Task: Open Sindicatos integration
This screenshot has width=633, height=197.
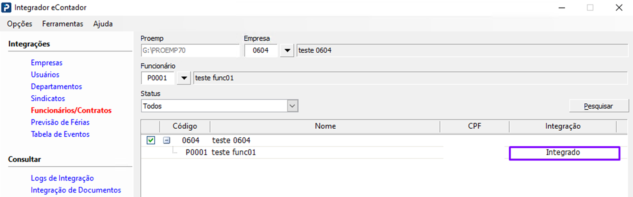Action: [48, 98]
